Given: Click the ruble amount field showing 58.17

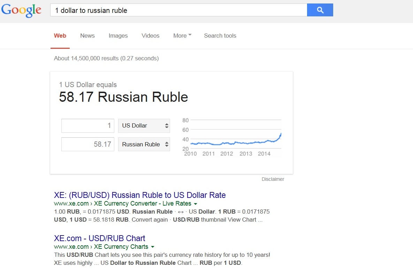Looking at the screenshot, I should (x=87, y=144).
